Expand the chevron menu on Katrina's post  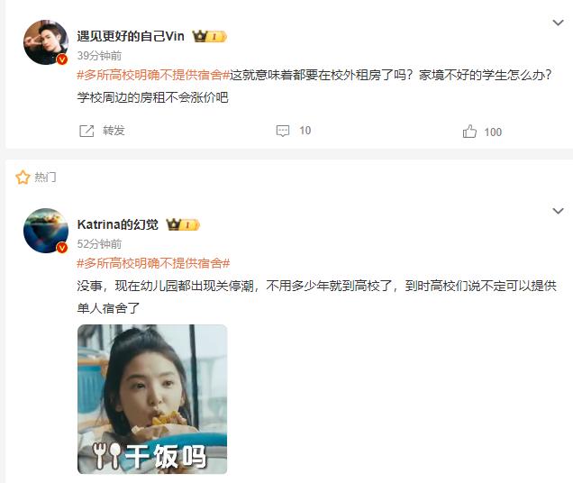coord(558,211)
